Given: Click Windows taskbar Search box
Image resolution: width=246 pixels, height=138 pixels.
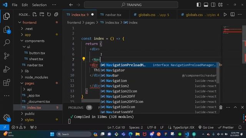Looking at the screenshot, I should (74, 134).
